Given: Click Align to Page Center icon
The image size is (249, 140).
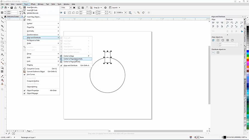Looking at the screenshot, I should click(223, 40).
